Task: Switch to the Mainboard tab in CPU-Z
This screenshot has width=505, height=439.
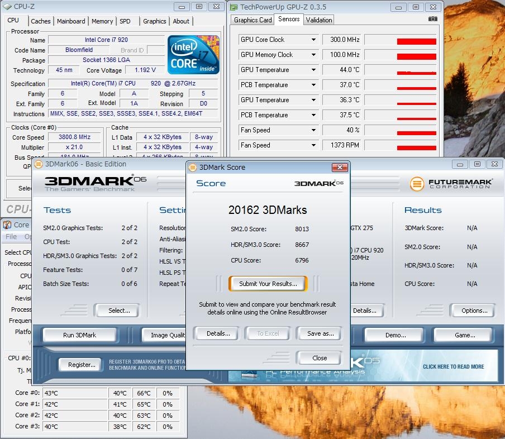Action: (71, 21)
